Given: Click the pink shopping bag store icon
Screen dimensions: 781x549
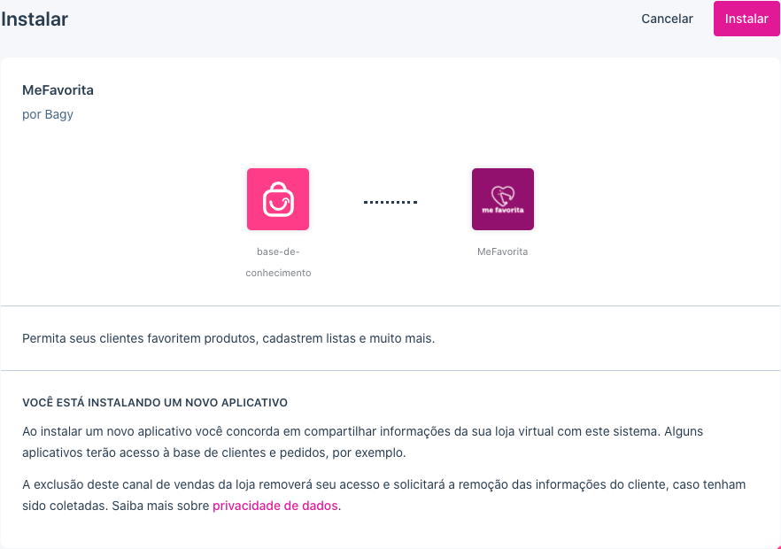Looking at the screenshot, I should click(278, 199).
